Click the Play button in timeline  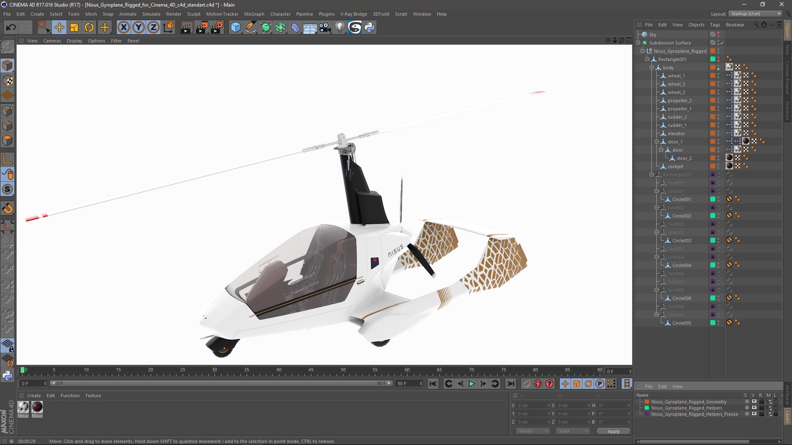471,384
